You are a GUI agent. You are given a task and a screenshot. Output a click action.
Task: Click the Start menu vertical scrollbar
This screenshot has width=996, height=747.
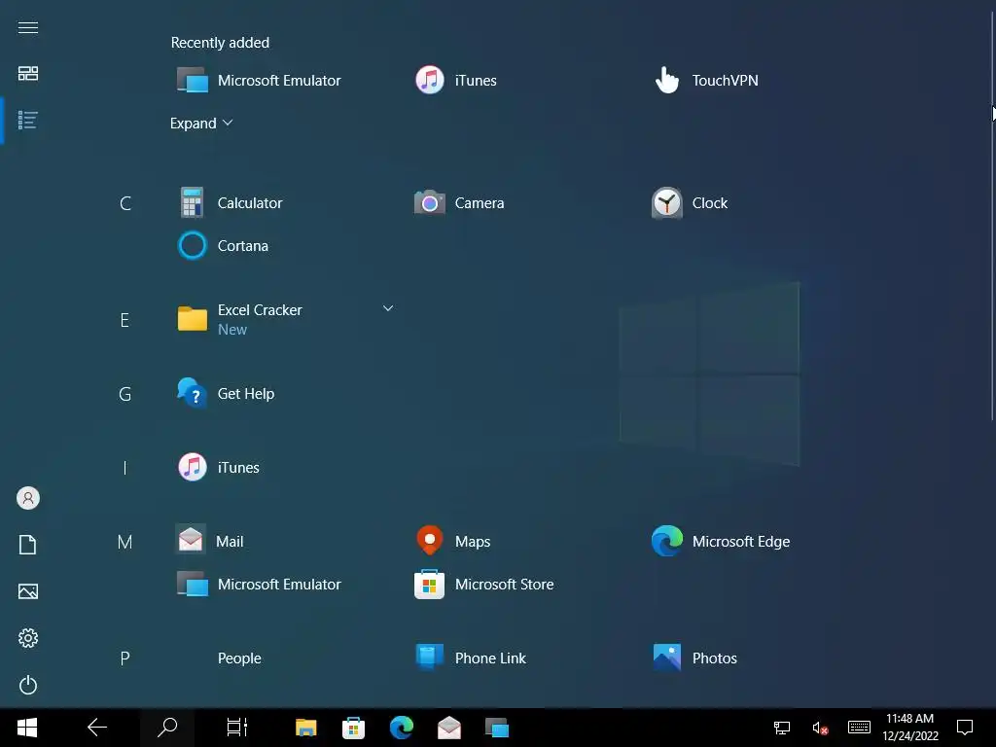[x=992, y=216]
